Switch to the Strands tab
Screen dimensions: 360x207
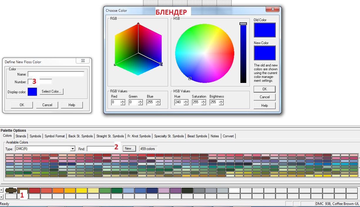coord(21,136)
